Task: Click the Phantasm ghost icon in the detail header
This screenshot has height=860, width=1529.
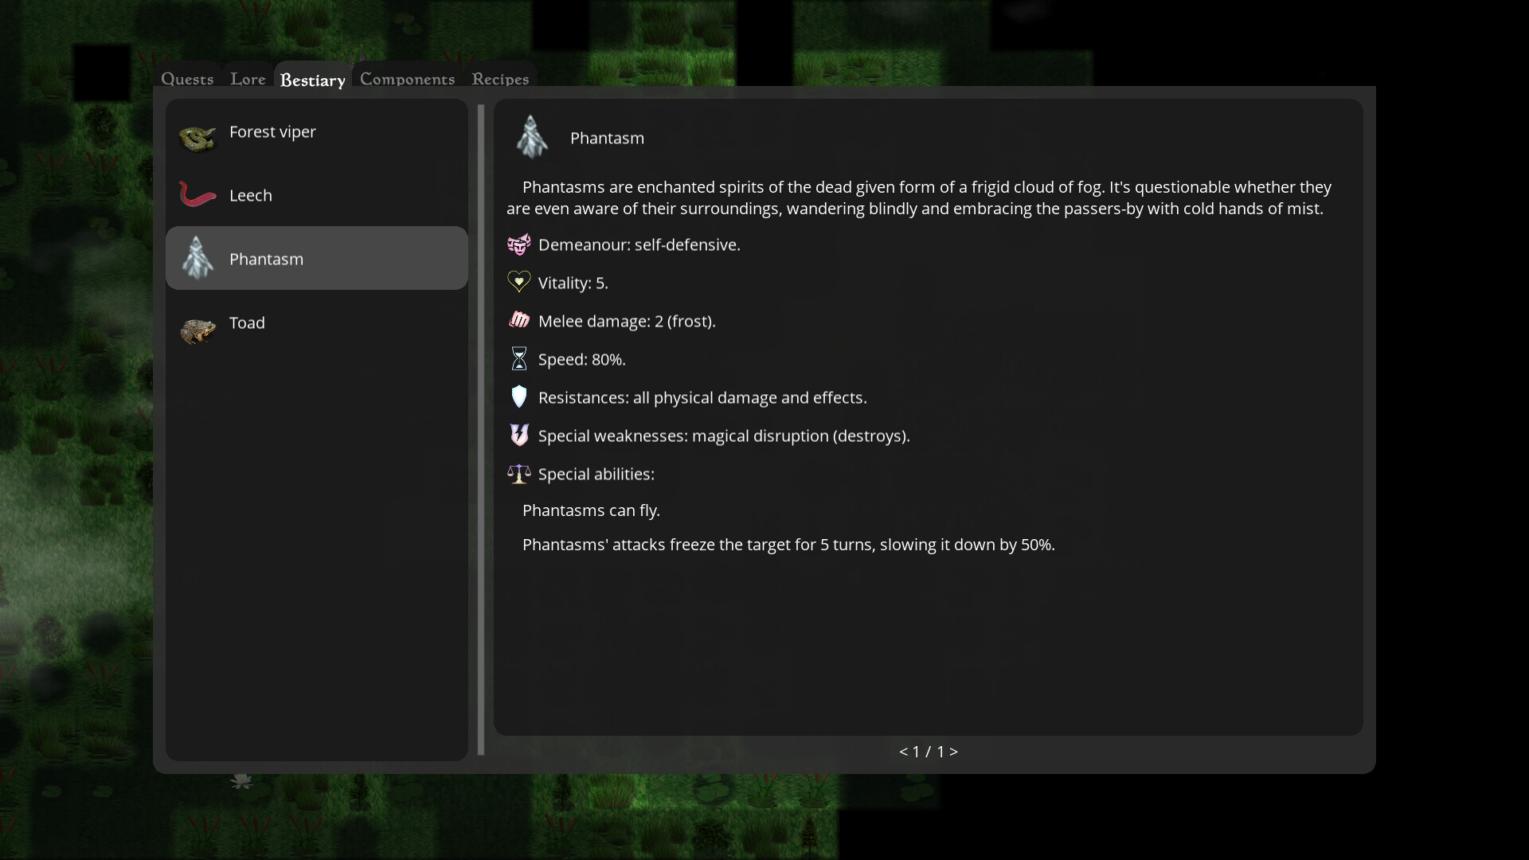Action: point(532,136)
